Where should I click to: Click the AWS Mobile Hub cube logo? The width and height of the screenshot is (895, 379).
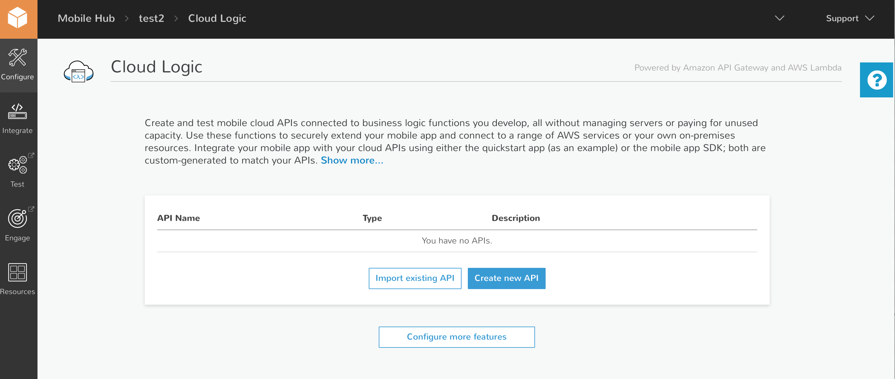18,18
